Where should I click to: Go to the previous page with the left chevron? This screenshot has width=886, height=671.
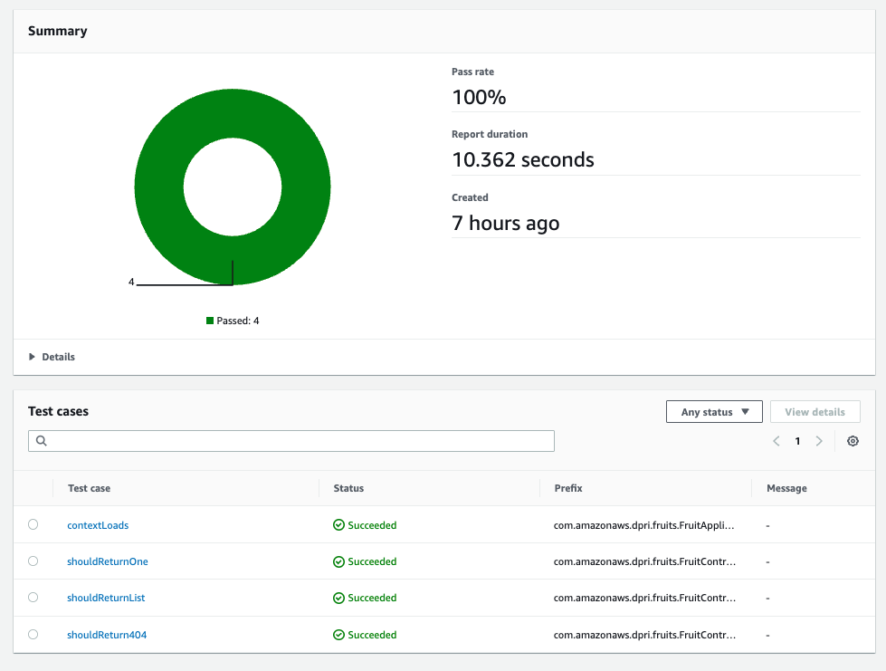[x=776, y=441]
